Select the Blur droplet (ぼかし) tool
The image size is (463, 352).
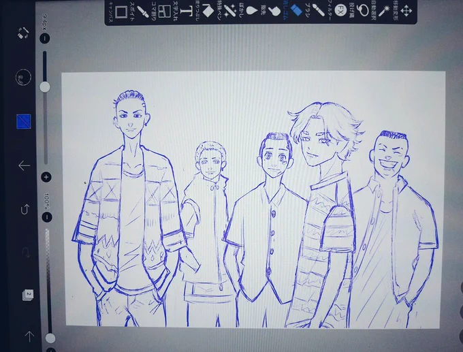[249, 11]
